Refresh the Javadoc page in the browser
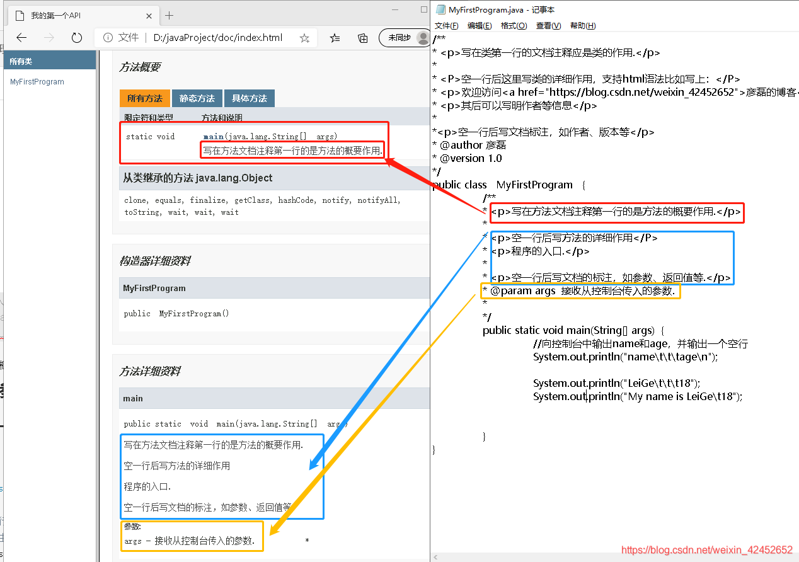The height and width of the screenshot is (562, 799). click(x=76, y=38)
